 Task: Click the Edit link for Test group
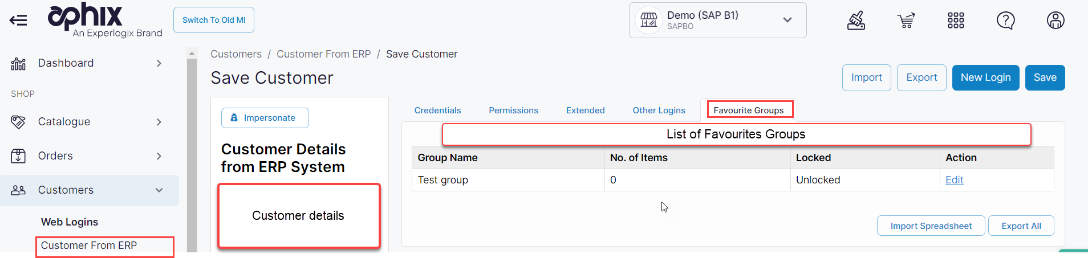pyautogui.click(x=954, y=180)
